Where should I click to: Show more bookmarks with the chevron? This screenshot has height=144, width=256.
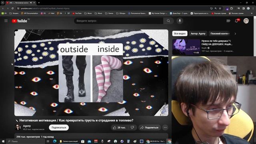pos(252,13)
